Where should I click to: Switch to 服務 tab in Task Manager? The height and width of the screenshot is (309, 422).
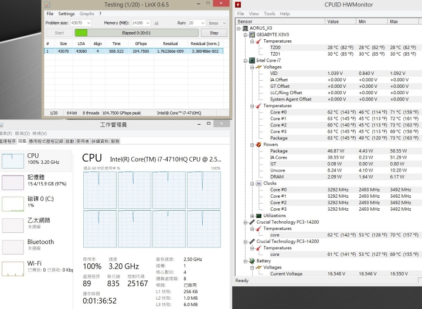coord(115,142)
